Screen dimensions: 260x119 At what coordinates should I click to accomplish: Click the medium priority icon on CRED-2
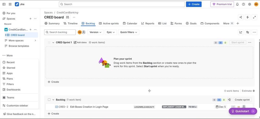coord(239,107)
